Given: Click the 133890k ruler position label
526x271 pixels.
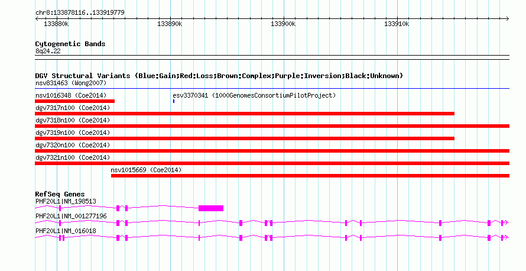Looking at the screenshot, I should 170,24.
